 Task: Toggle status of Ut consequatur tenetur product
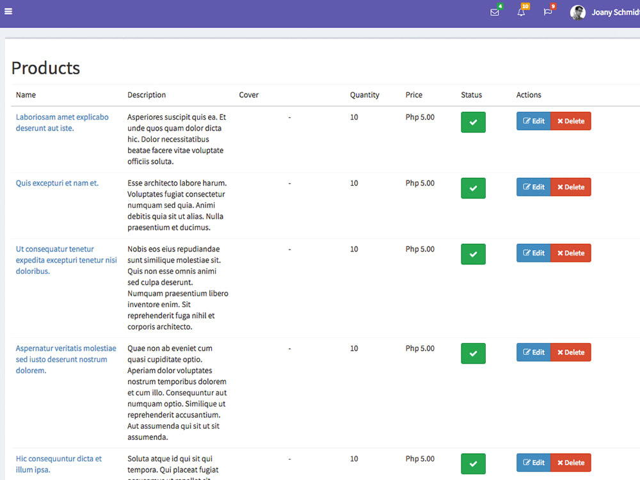[473, 253]
